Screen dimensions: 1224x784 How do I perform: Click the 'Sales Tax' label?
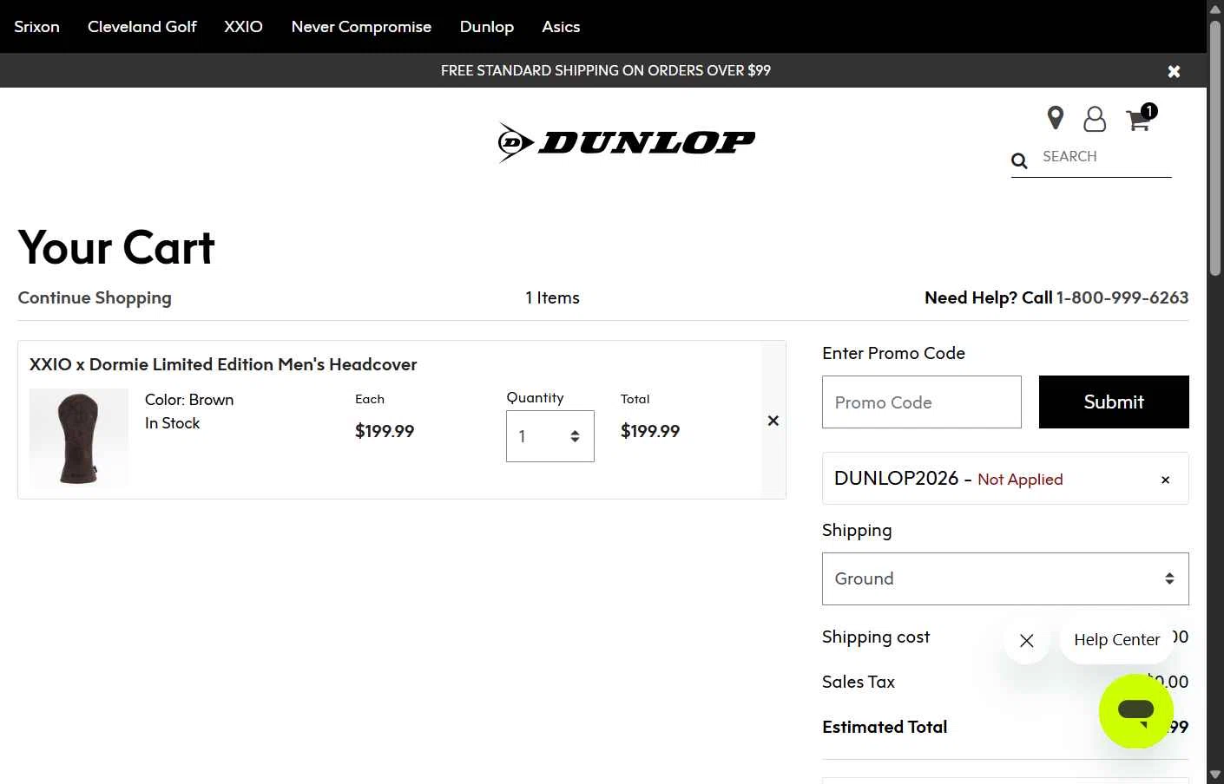(x=859, y=682)
